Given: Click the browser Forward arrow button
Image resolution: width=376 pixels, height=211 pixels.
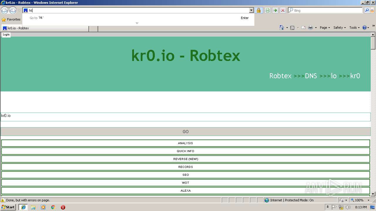Looking at the screenshot, I should pyautogui.click(x=13, y=11).
